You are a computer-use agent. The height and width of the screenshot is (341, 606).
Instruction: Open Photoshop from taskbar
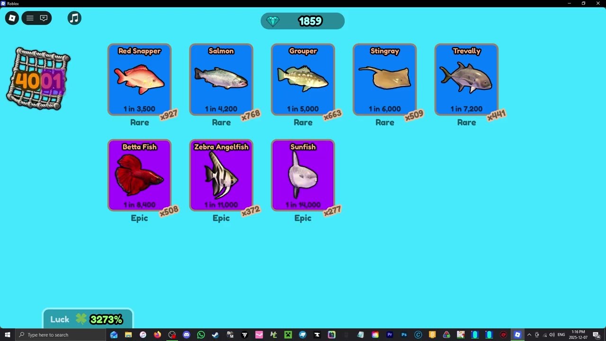tap(404, 335)
